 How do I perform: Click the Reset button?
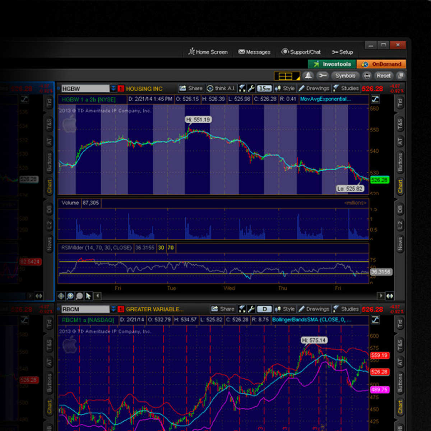[384, 76]
